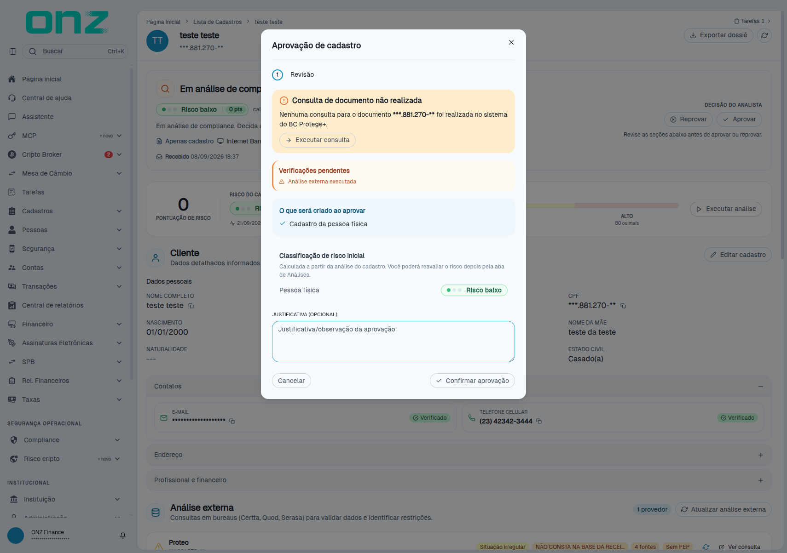Image resolution: width=787 pixels, height=553 pixels.
Task: Click the Risco baixo badge in dialog
Action: pyautogui.click(x=474, y=291)
